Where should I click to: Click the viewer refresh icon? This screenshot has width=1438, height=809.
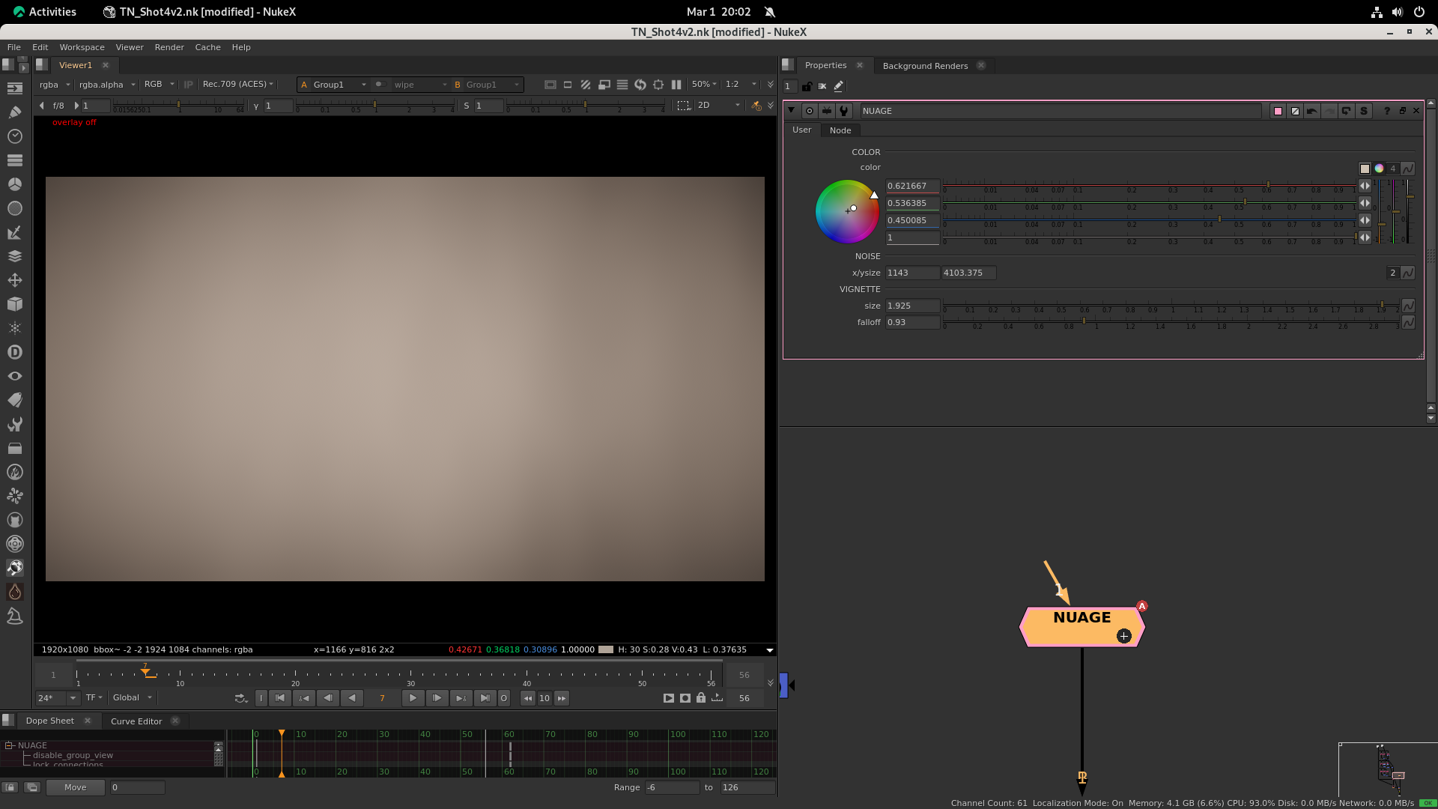click(640, 85)
